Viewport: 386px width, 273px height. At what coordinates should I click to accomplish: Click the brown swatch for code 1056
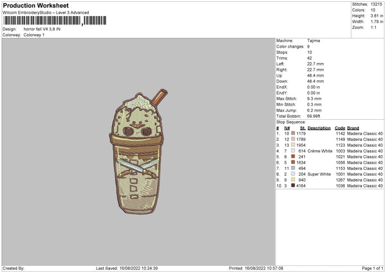[293, 162]
